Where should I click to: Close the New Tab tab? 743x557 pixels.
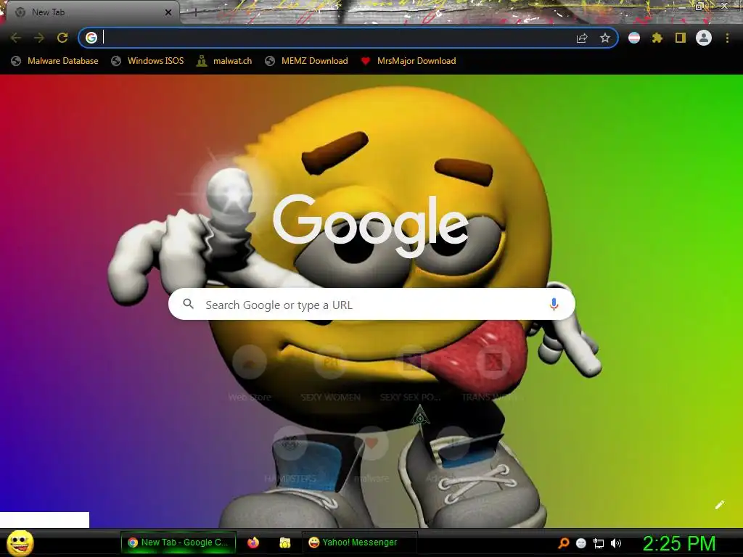tap(168, 12)
